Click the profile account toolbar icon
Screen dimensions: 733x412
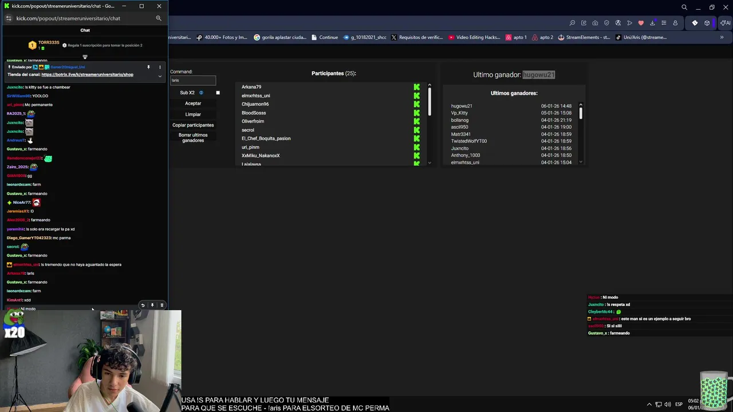[x=675, y=23]
